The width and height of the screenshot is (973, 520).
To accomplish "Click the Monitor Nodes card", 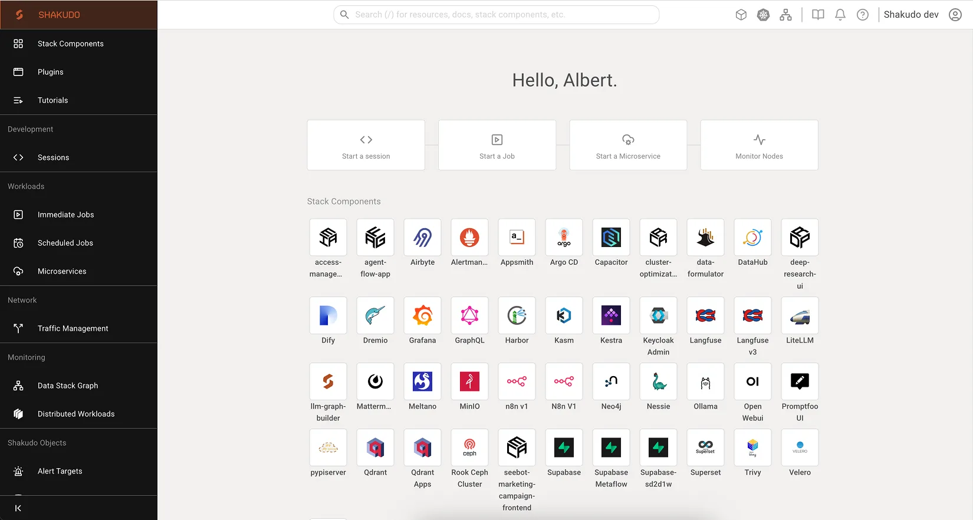I will click(x=759, y=145).
